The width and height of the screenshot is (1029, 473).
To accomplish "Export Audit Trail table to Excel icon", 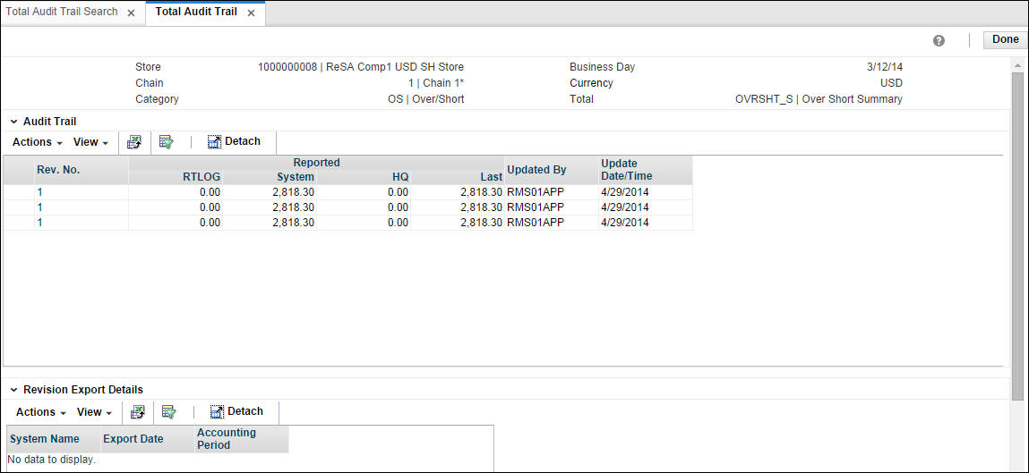I will click(133, 142).
